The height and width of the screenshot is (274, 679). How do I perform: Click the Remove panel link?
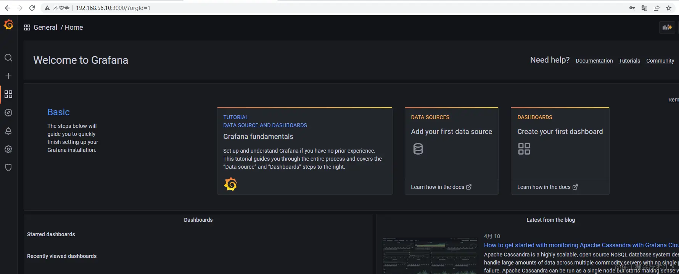pyautogui.click(x=673, y=100)
